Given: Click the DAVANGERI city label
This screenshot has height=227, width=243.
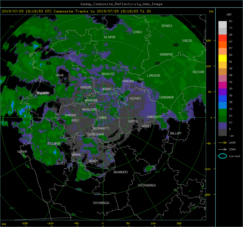Looking at the screenshot, I should coord(121,172).
